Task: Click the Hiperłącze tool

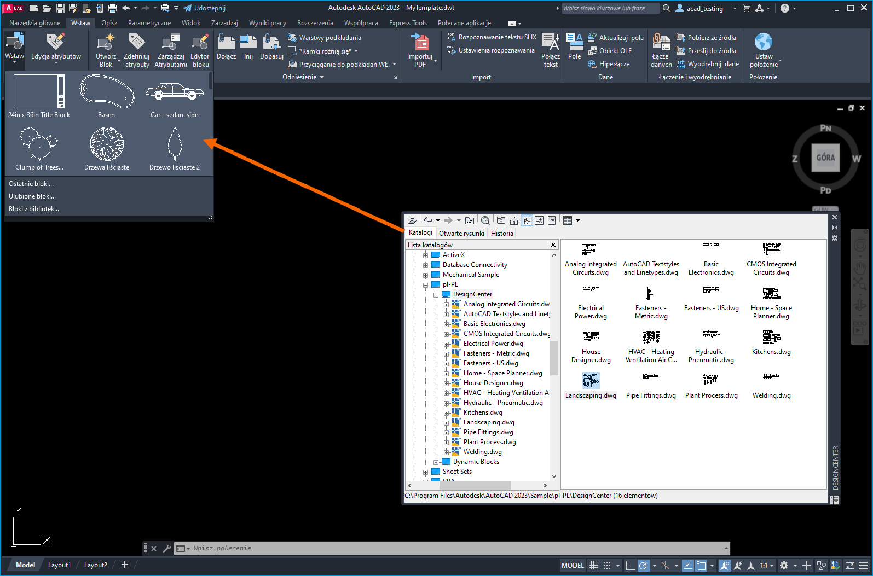Action: pos(608,64)
